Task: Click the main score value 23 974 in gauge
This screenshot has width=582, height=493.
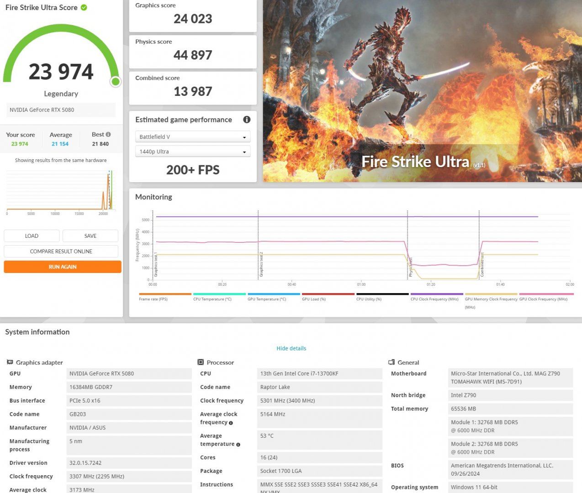Action: point(61,72)
